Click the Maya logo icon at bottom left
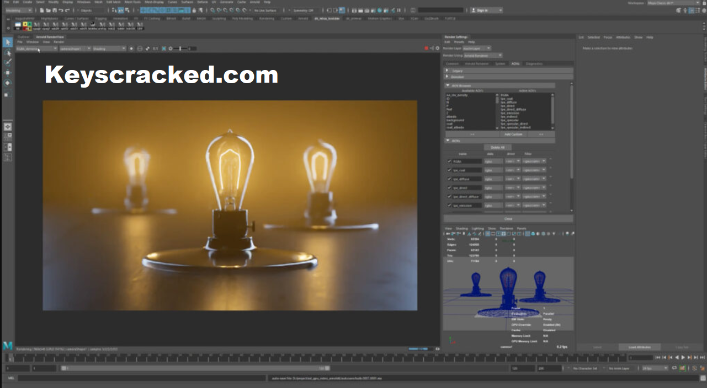Image resolution: width=707 pixels, height=388 pixels. [8, 346]
